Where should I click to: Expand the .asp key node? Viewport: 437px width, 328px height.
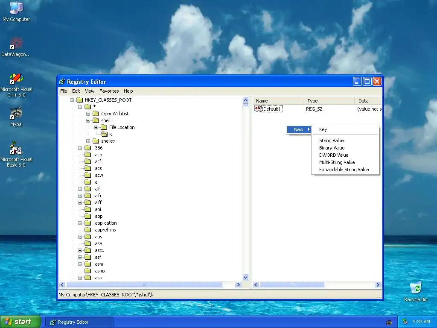pos(80,278)
